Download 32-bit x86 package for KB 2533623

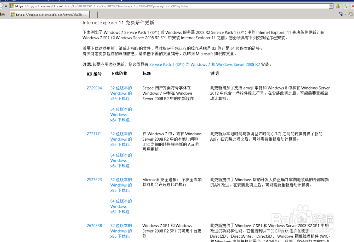[121, 185]
